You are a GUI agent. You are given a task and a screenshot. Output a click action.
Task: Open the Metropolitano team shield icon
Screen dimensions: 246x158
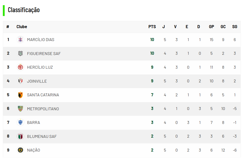pos(20,108)
